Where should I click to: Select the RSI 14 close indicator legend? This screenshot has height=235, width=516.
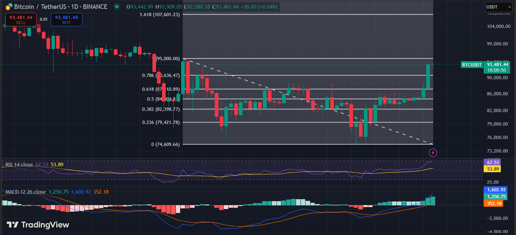coord(18,164)
